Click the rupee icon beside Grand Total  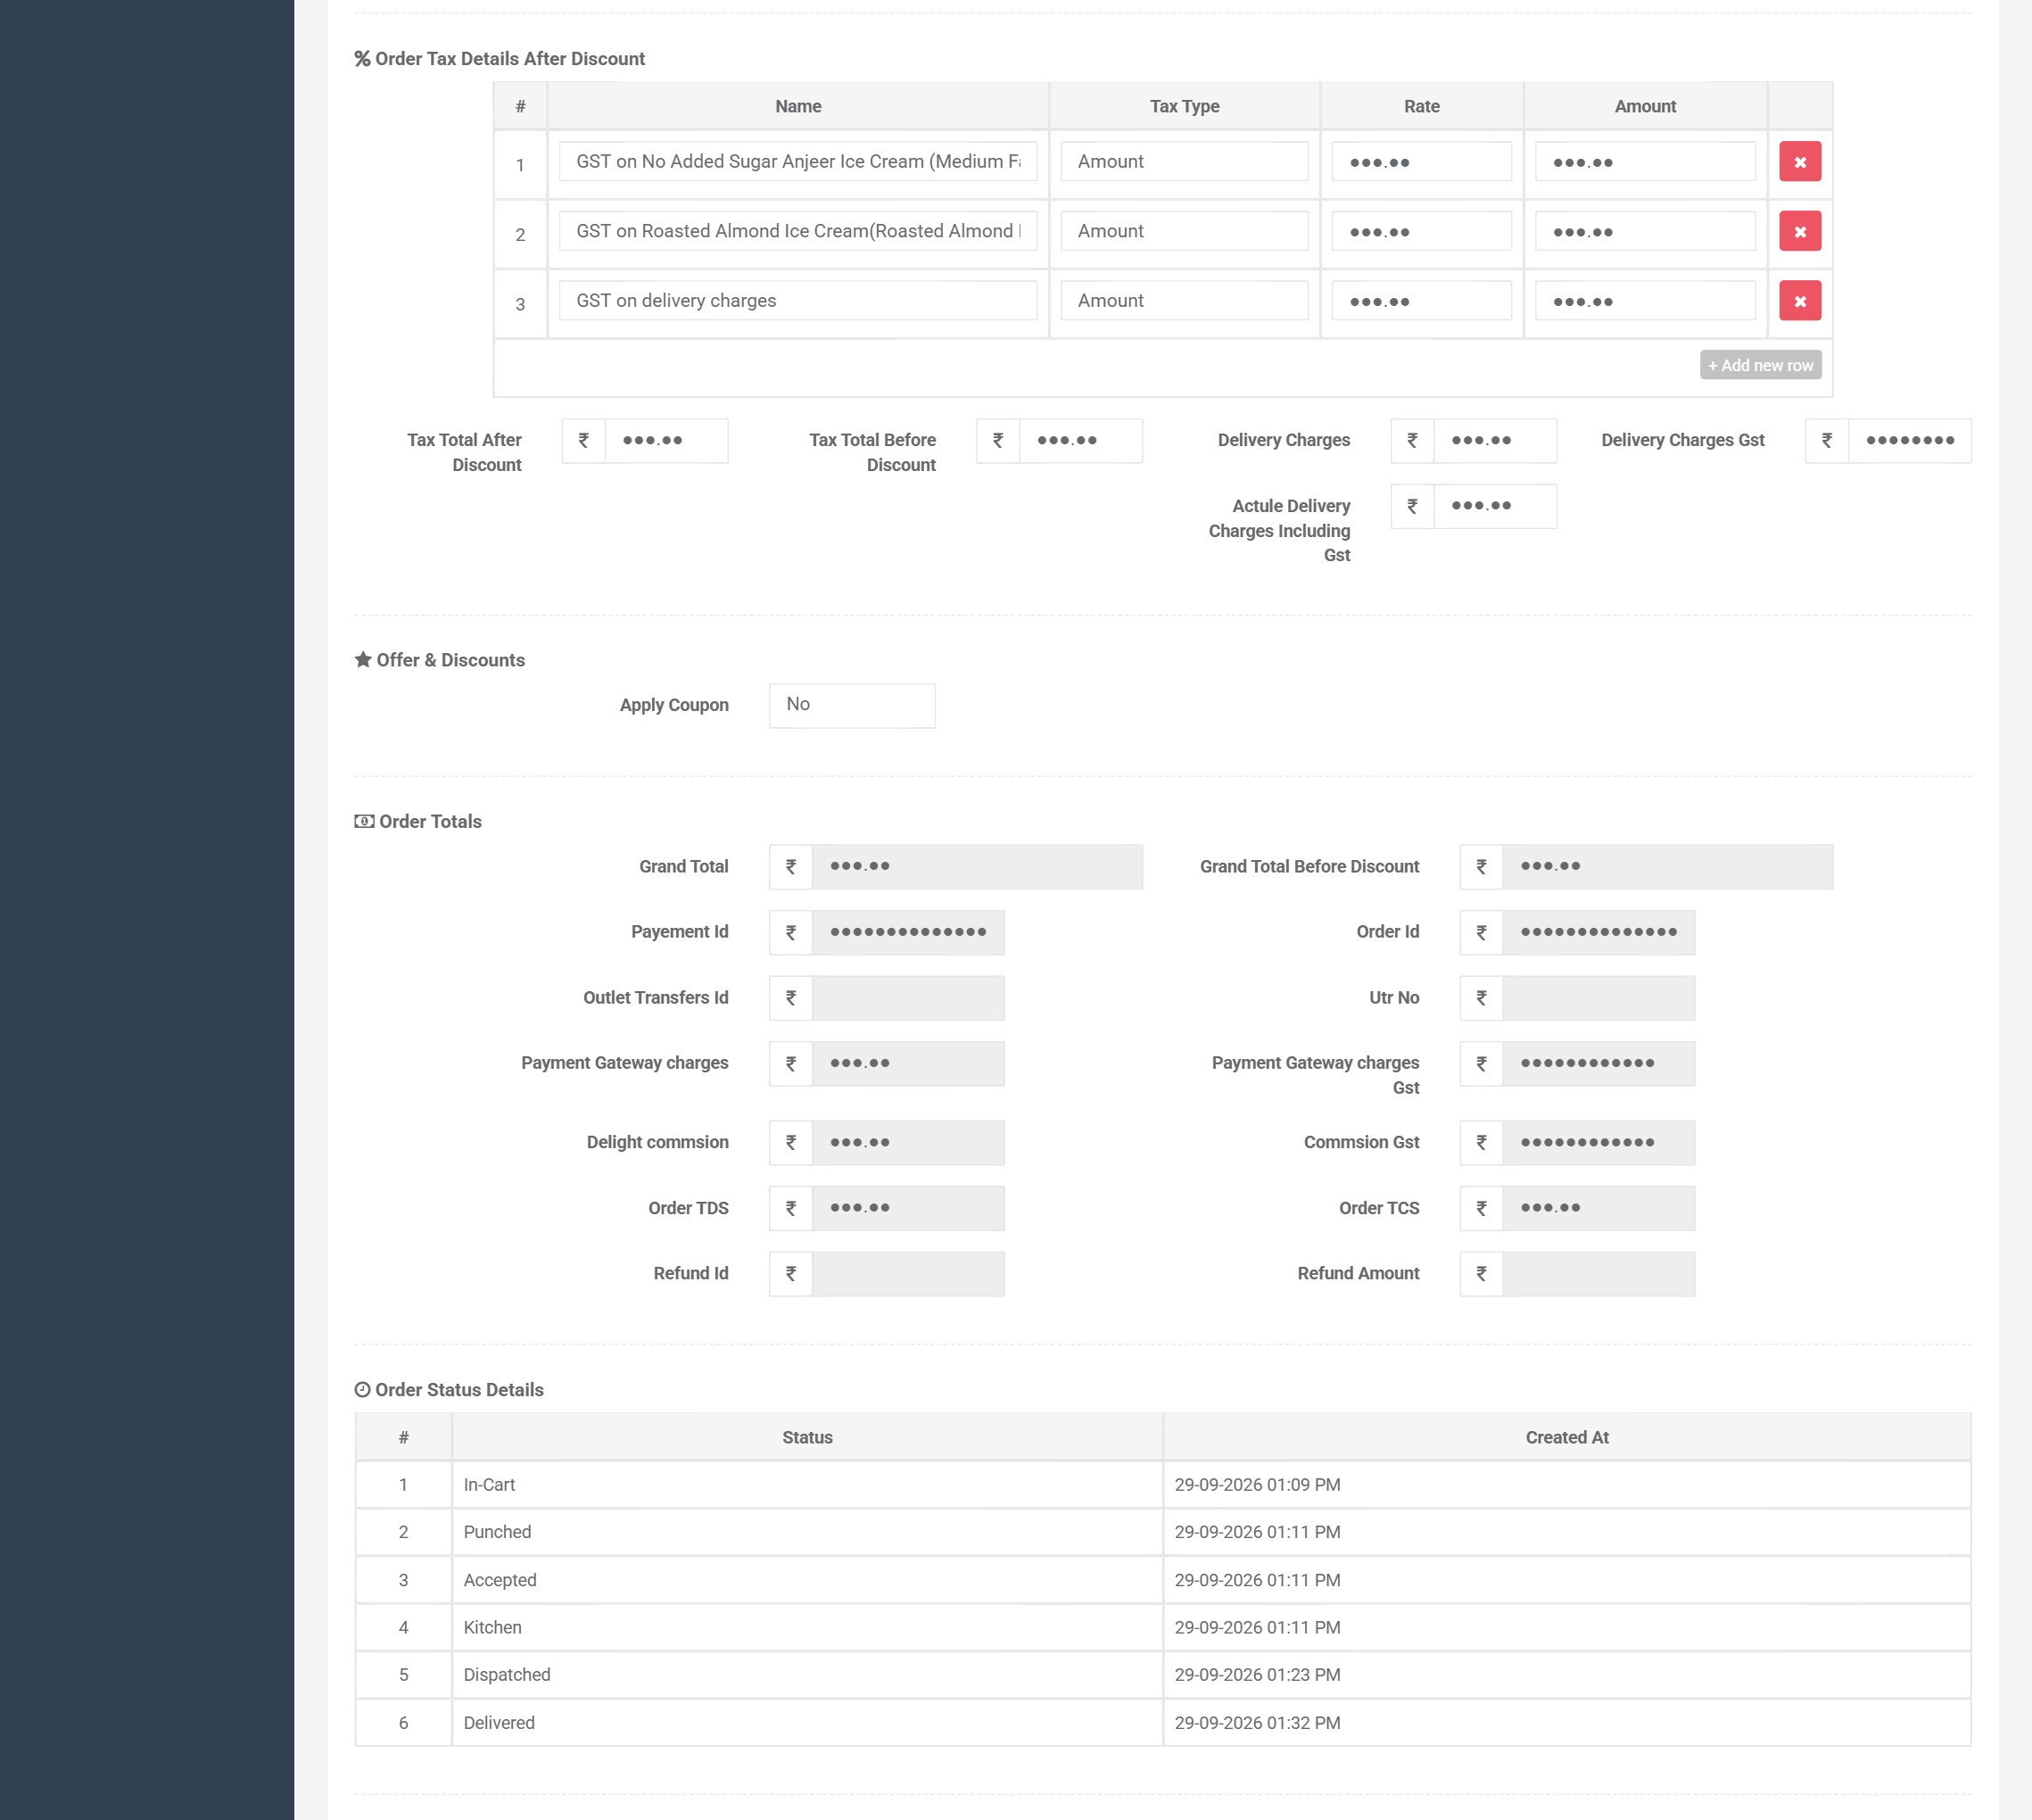point(790,867)
